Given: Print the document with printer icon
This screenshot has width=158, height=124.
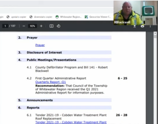Looking at the screenshot, I should coord(142,26).
